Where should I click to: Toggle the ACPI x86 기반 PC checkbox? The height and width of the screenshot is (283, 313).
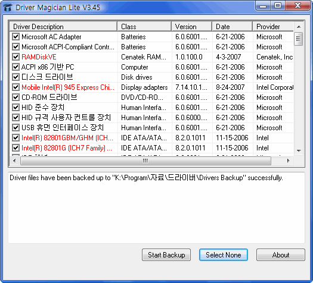16,67
